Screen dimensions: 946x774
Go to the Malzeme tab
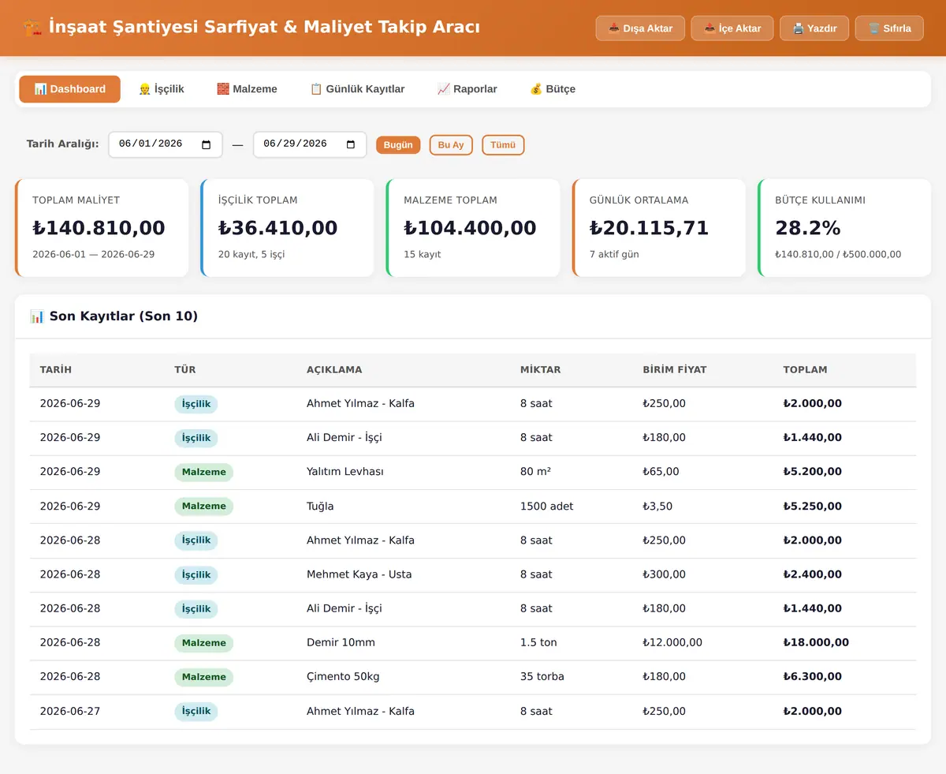point(247,89)
